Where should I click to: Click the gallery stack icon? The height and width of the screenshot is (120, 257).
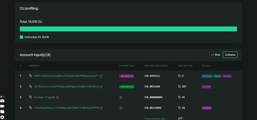[2, 112]
